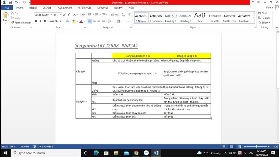Open Google Chrome from taskbar
The height and width of the screenshot is (157, 279).
(x=136, y=153)
